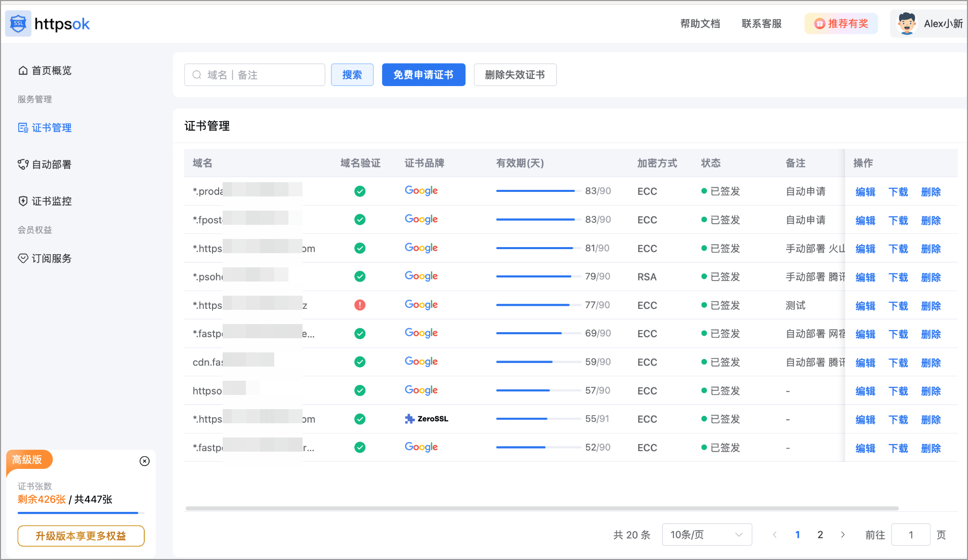Click 推荐有奖 button

tap(841, 24)
